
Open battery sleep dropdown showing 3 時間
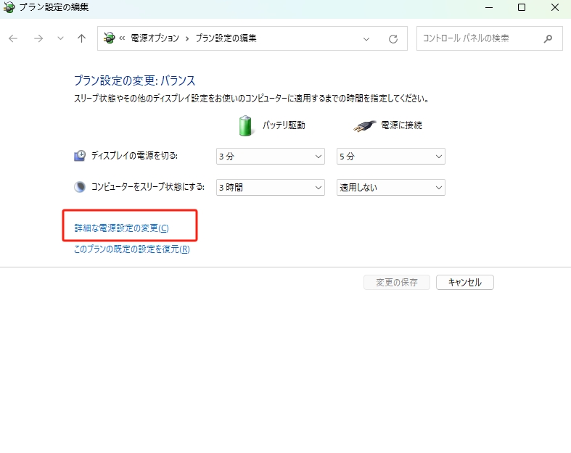(270, 188)
